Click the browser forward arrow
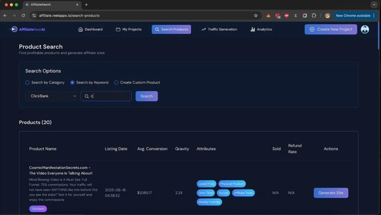 coord(14,16)
